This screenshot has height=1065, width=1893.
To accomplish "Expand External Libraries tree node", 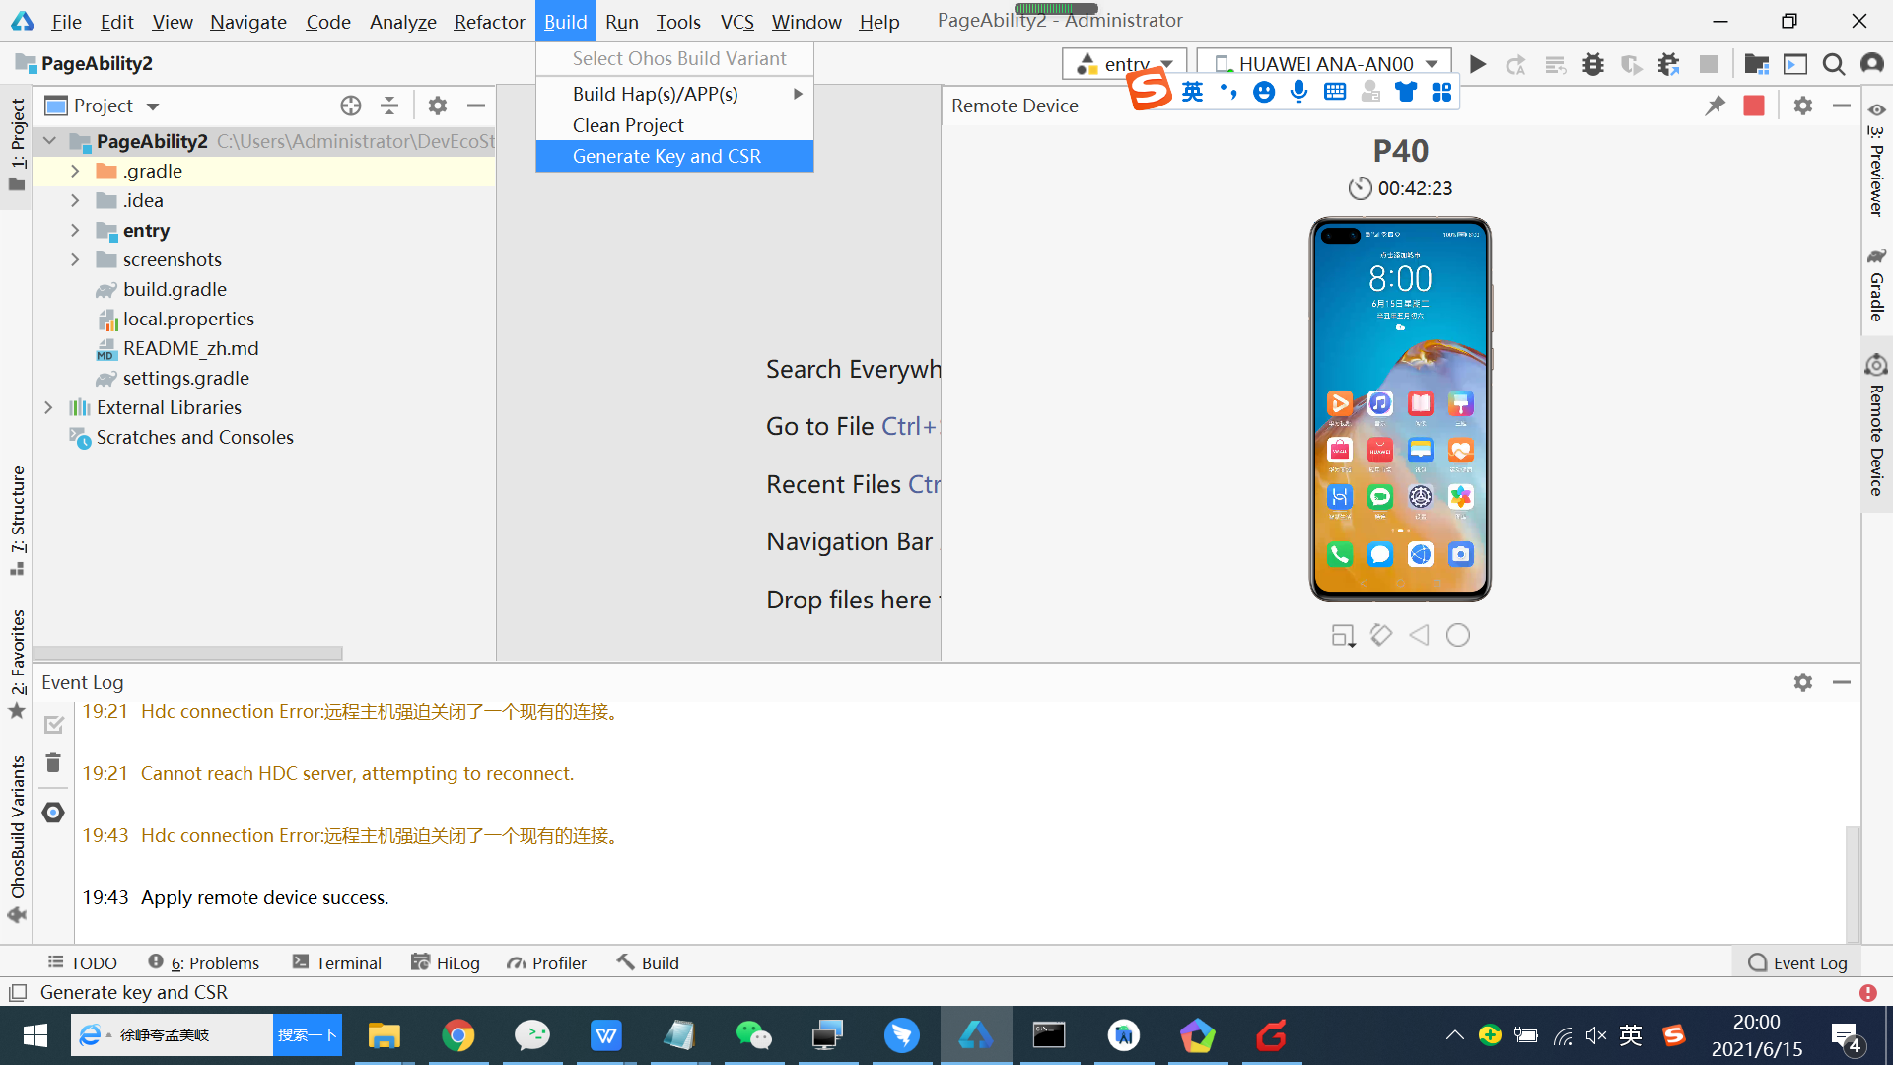I will 48,407.
